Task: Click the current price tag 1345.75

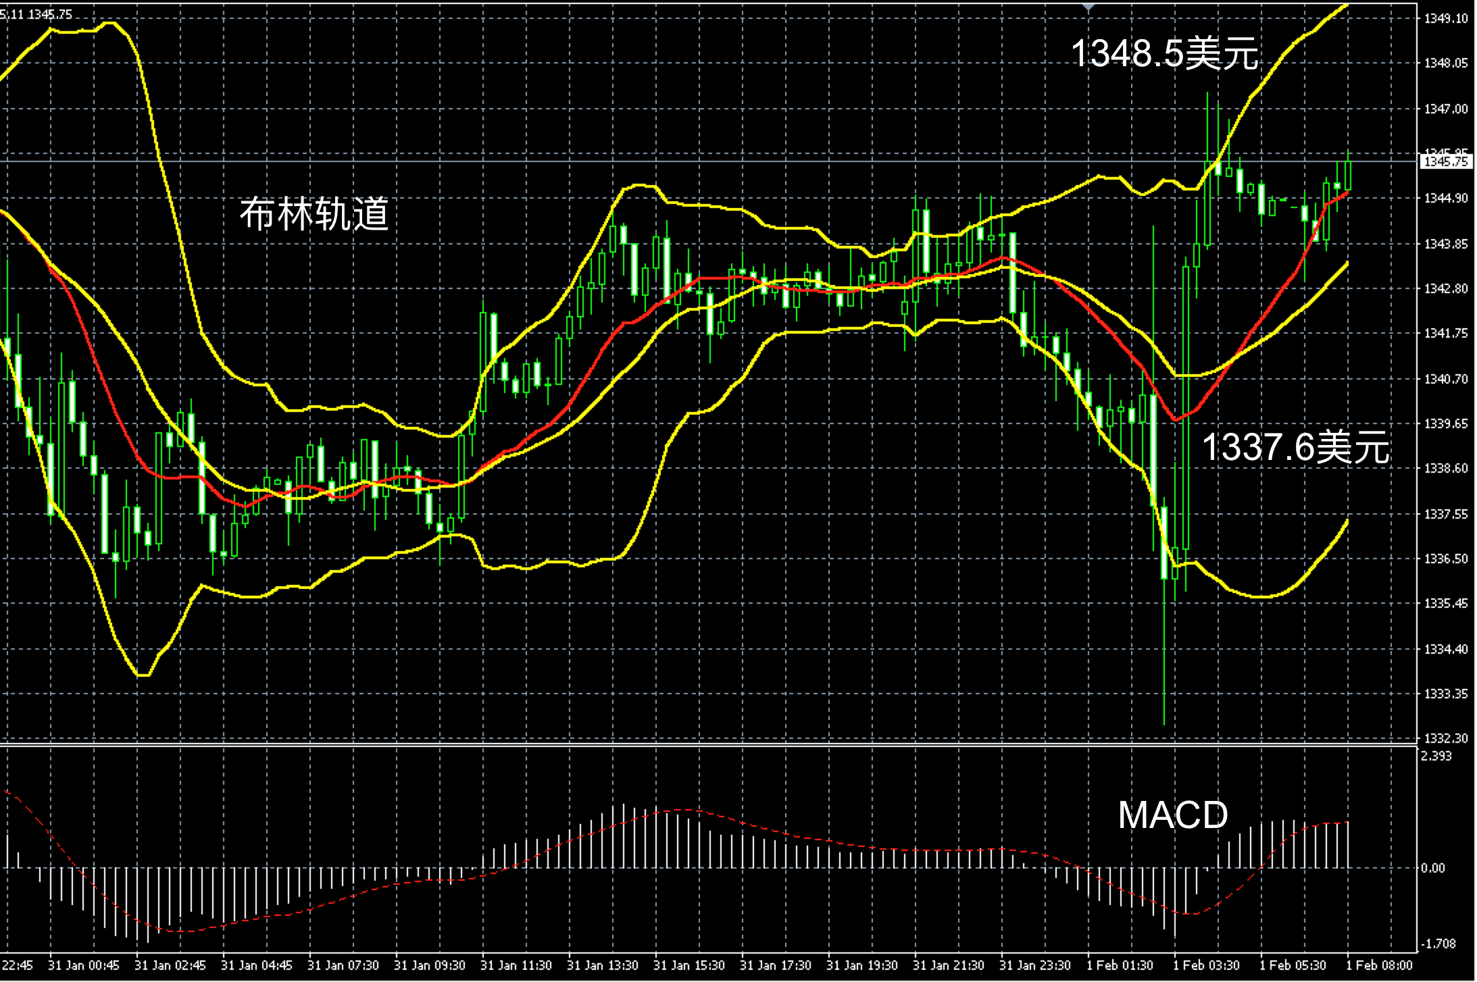Action: pos(1445,161)
